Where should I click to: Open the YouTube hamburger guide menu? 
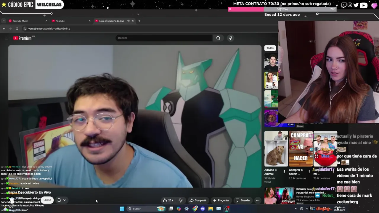click(6, 38)
